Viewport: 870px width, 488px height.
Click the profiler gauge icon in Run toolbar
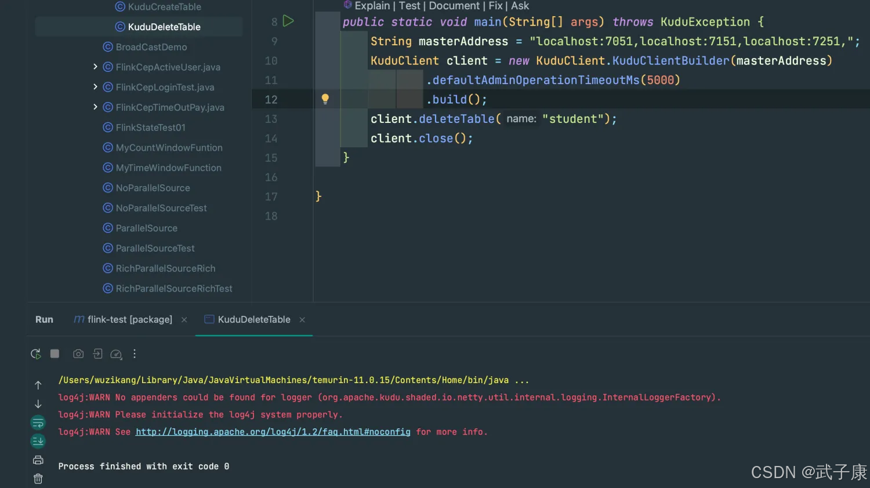(116, 354)
